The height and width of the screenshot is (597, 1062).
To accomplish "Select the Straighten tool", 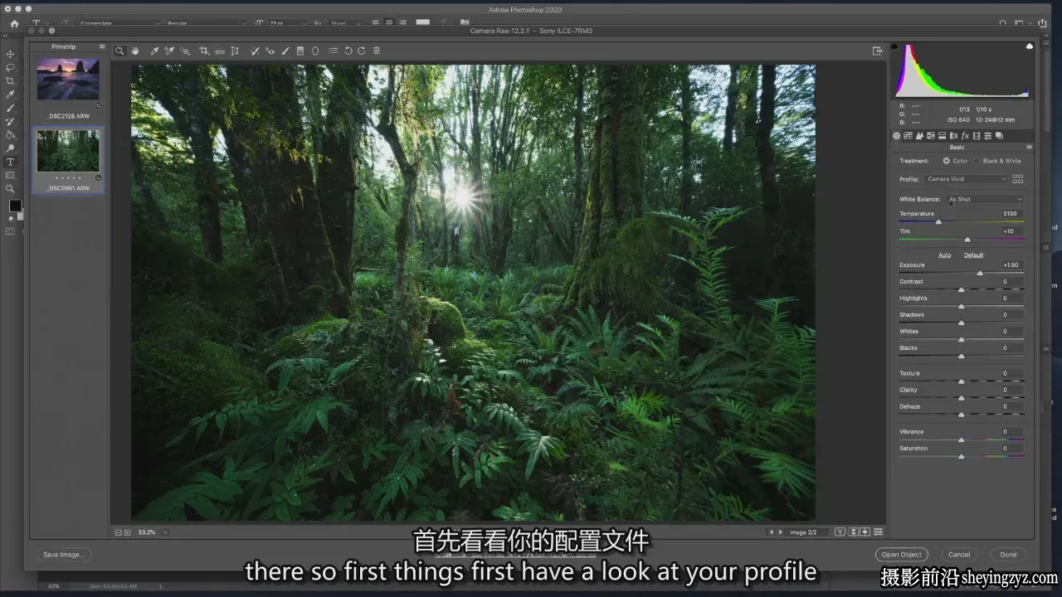I will (x=220, y=51).
